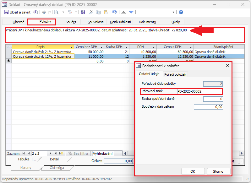Click the paste clipboard icon
The height and width of the screenshot is (183, 251).
(x=106, y=12)
